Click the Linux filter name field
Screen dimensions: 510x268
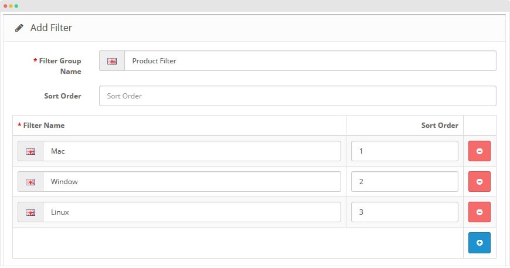[192, 212]
